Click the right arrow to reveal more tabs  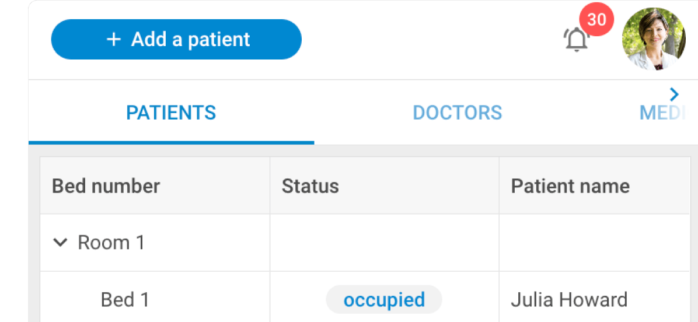coord(675,94)
